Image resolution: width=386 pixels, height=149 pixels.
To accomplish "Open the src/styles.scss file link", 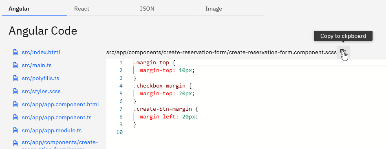I will pos(41,92).
